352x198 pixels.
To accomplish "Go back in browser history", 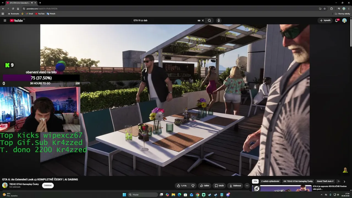I will click(x=3, y=9).
